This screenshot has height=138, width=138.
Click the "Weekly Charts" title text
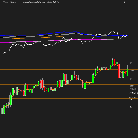9,2
